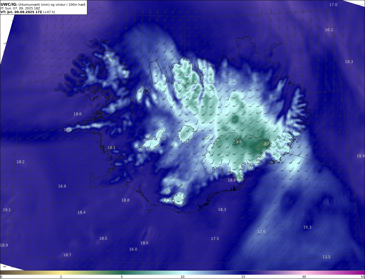The width and height of the screenshot is (365, 279).
Task: Click the 18.6 value label
Action: pos(78,114)
